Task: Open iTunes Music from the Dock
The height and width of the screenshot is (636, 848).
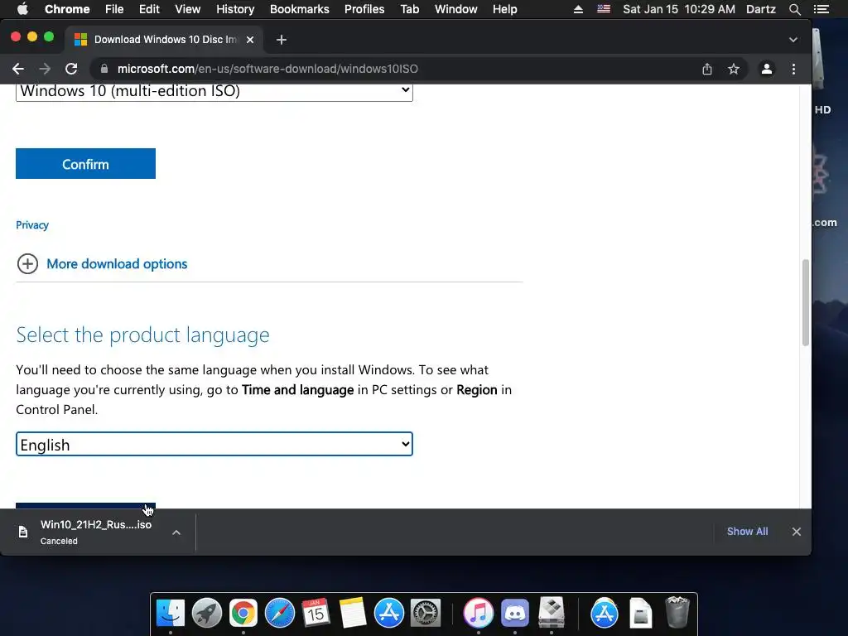Action: pyautogui.click(x=478, y=614)
